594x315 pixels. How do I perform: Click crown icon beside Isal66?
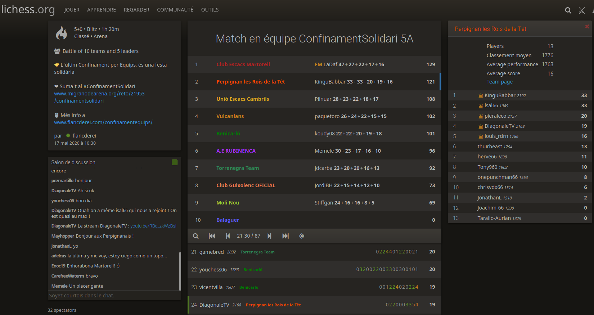(481, 106)
